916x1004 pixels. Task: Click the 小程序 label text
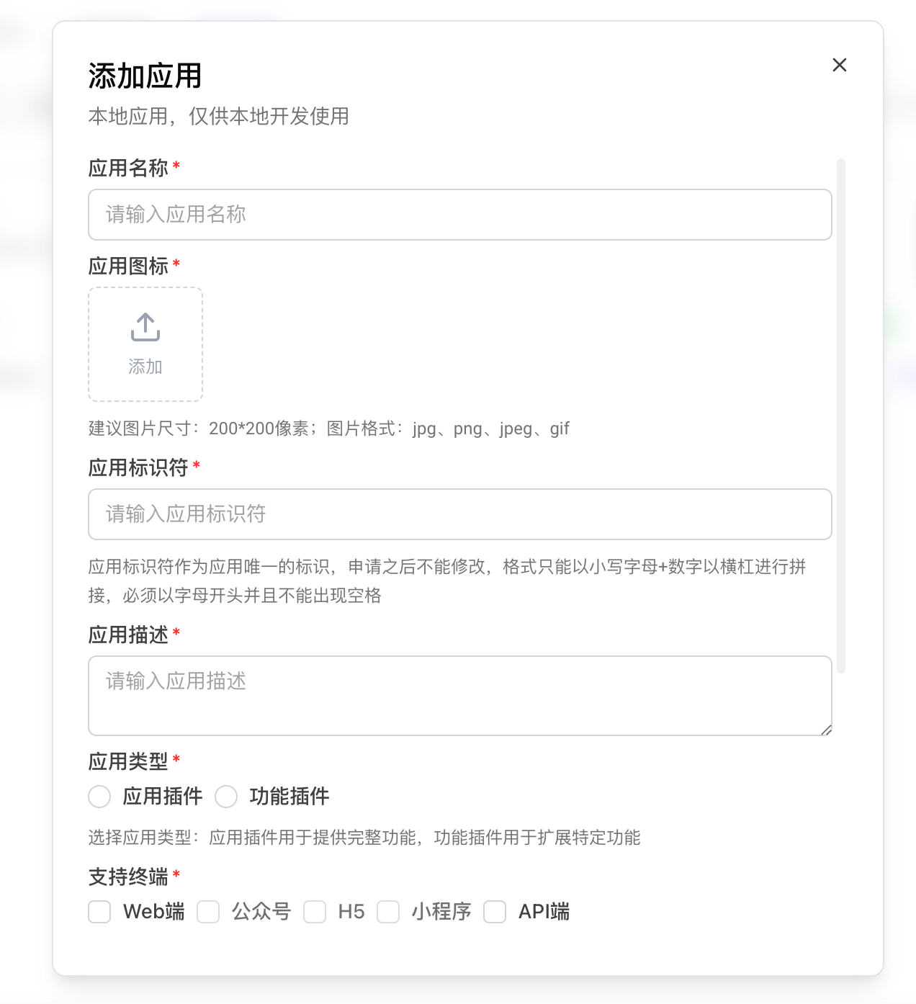441,912
